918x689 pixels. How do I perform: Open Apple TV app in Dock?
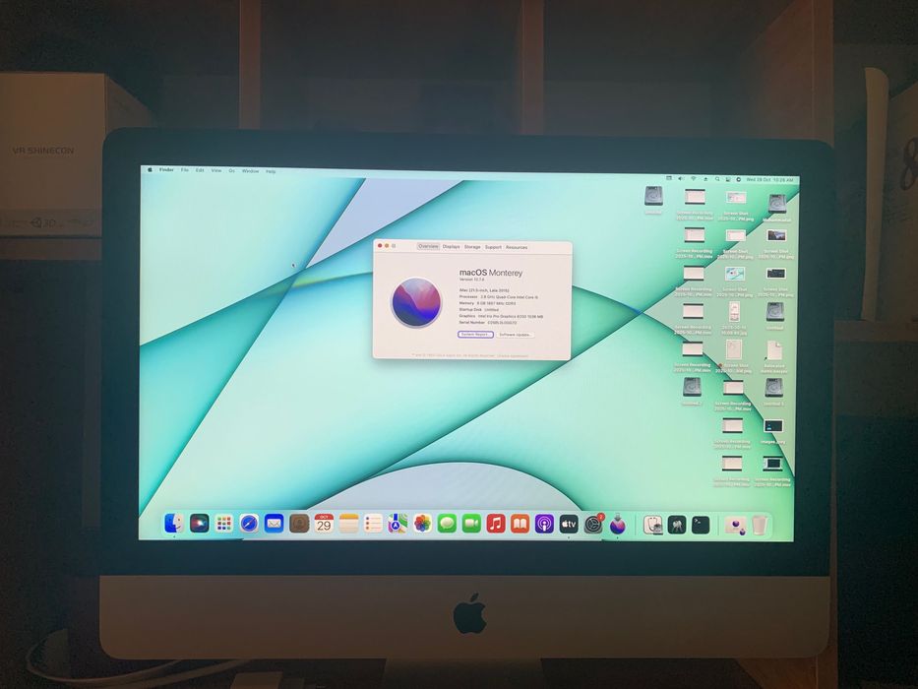point(569,524)
